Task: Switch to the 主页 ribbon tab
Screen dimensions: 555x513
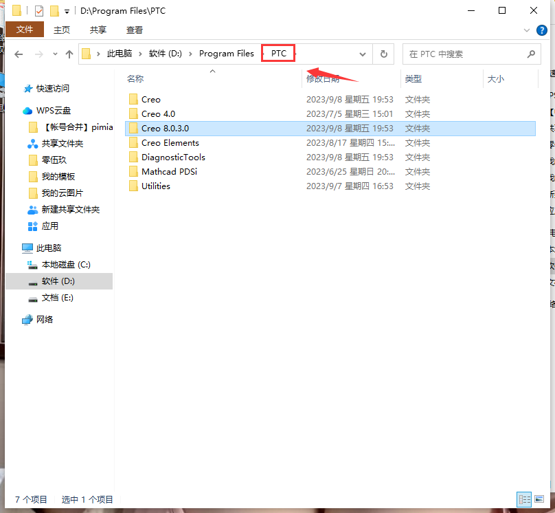Action: click(62, 30)
